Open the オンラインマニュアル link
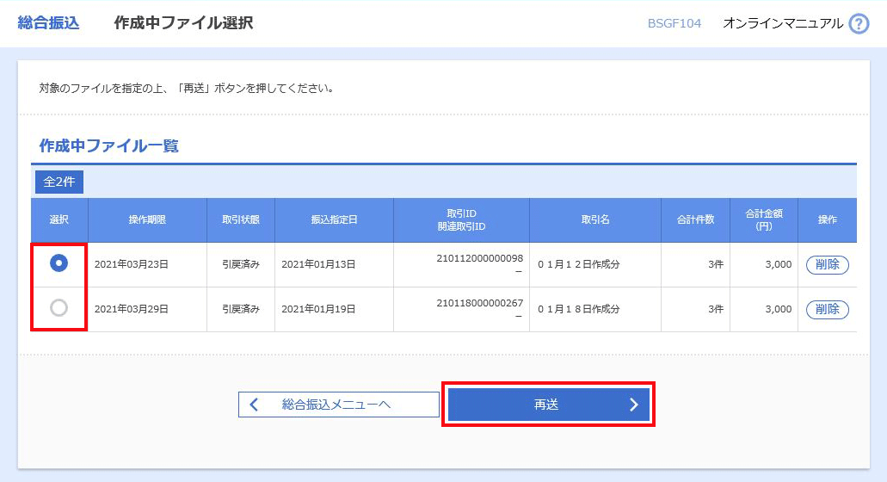The height and width of the screenshot is (482, 887). [782, 24]
